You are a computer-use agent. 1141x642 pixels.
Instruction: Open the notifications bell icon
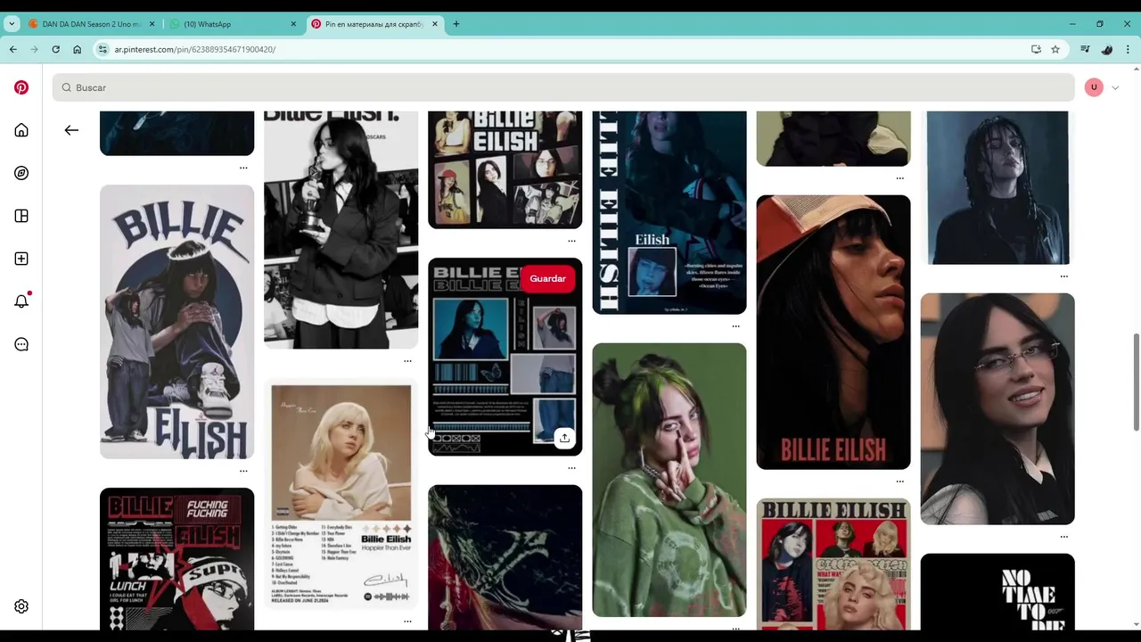[x=21, y=301]
